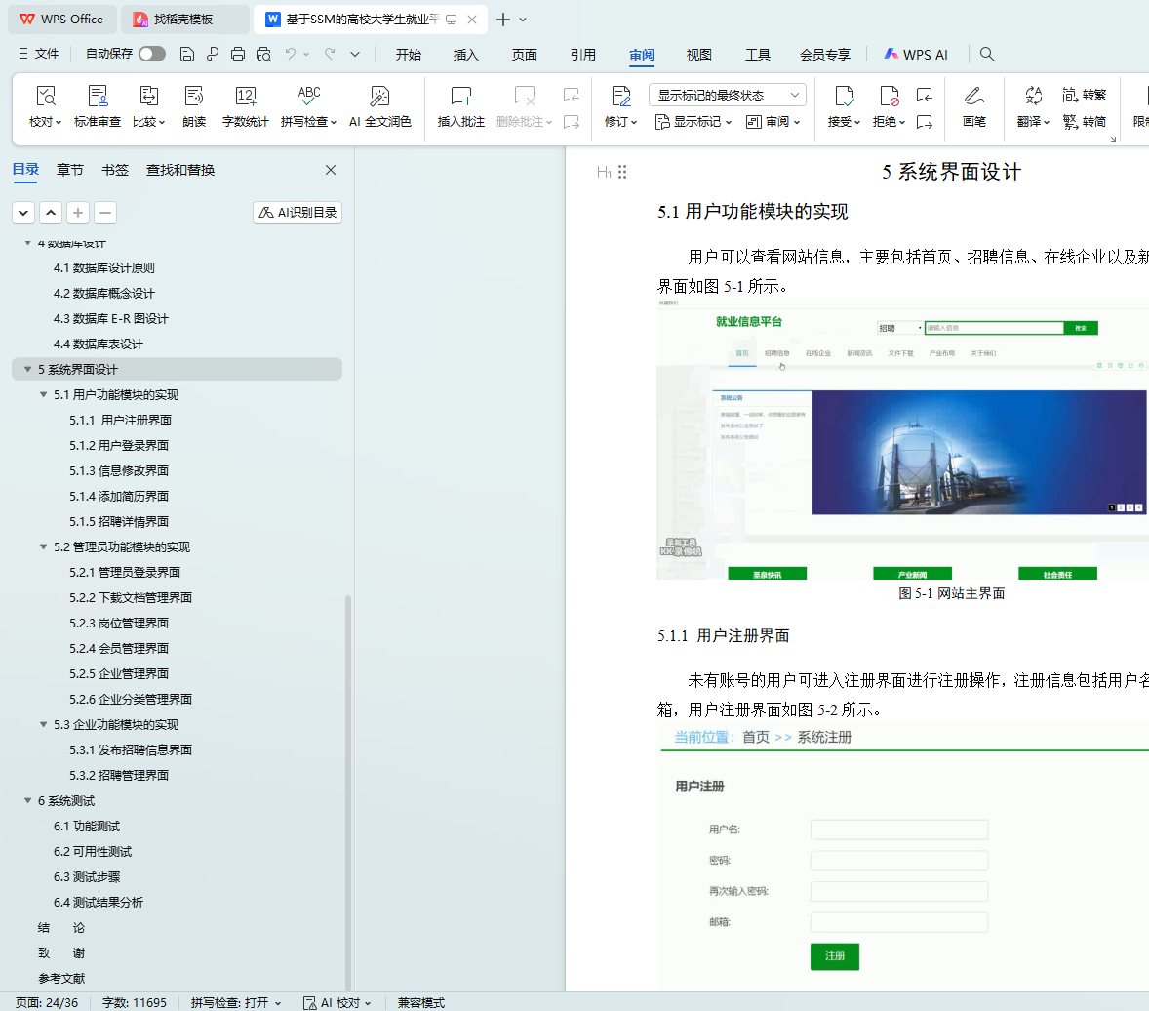Click the AI识别目录 button
Screen dimensions: 1149x1011
click(297, 212)
